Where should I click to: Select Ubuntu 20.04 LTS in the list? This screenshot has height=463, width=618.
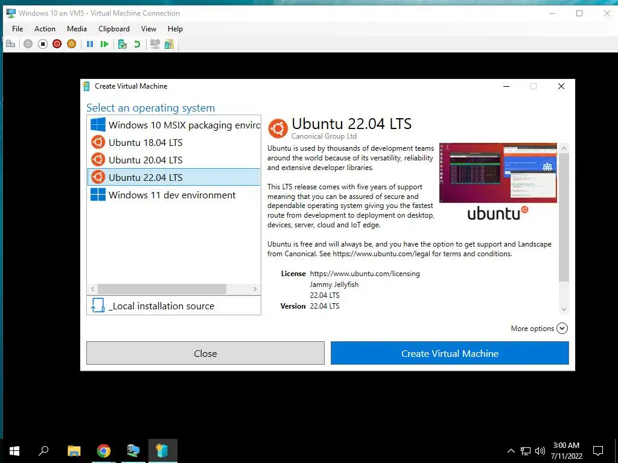pyautogui.click(x=174, y=160)
